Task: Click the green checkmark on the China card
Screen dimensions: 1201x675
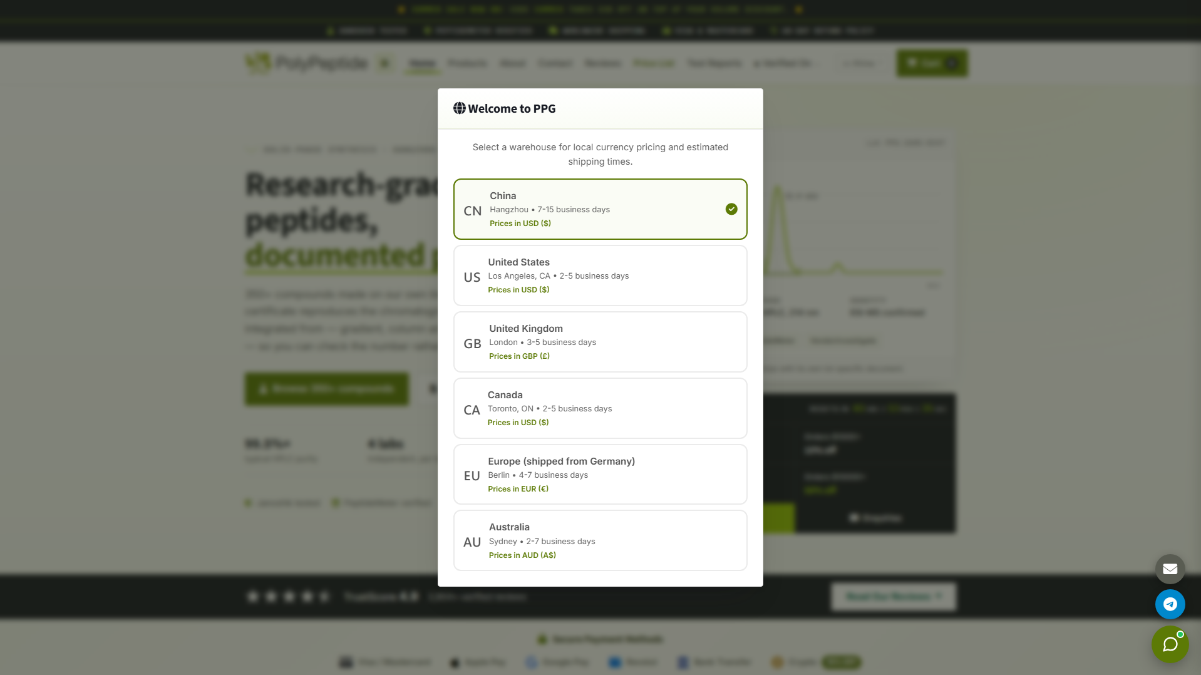Action: point(731,209)
